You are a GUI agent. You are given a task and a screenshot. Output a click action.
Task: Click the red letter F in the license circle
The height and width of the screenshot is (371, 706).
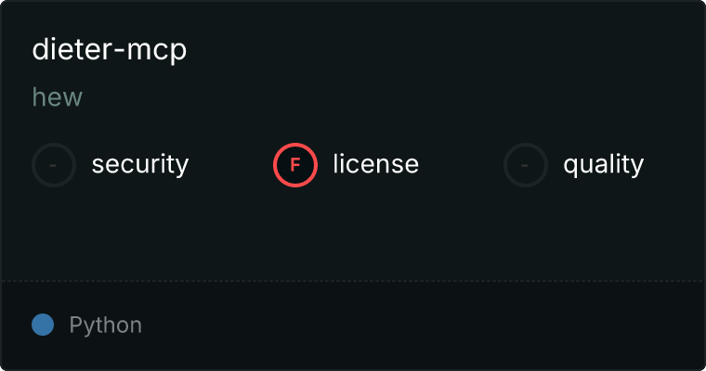point(295,165)
